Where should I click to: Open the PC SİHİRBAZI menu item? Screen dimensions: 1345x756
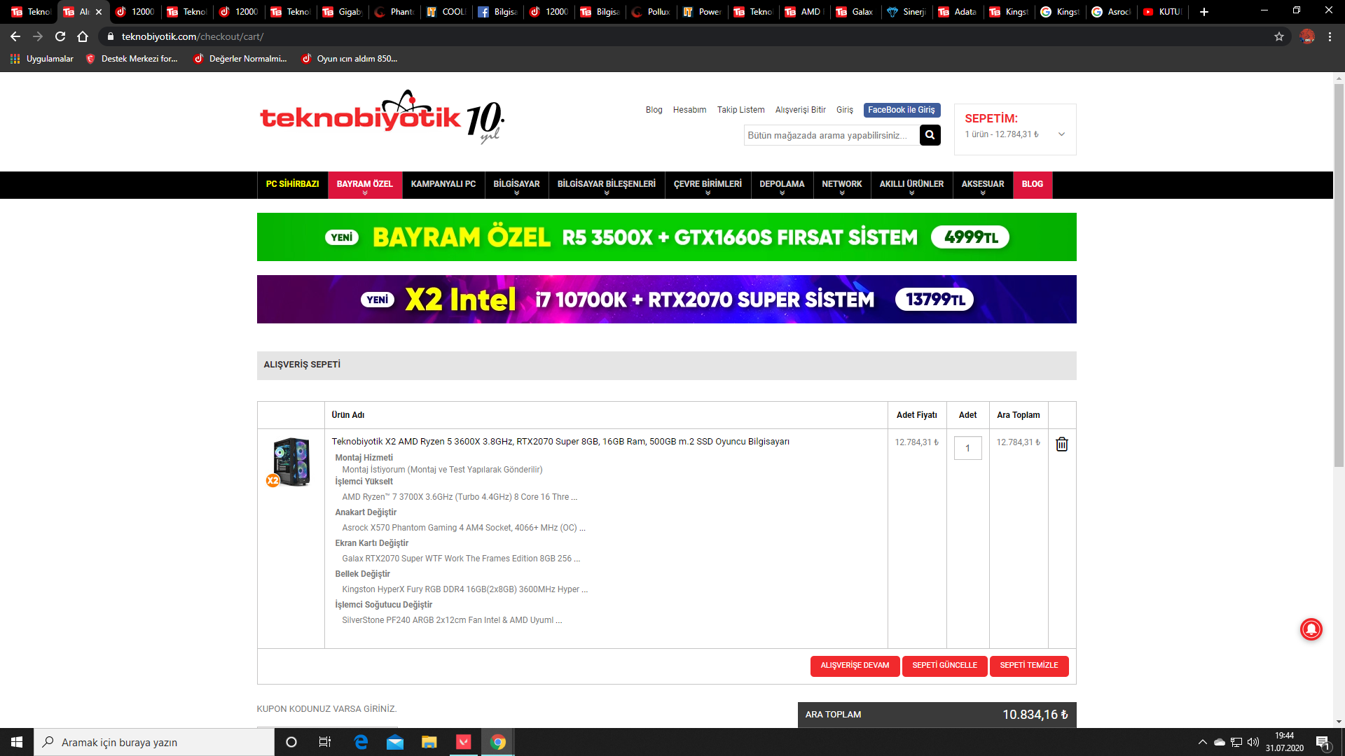coord(292,184)
